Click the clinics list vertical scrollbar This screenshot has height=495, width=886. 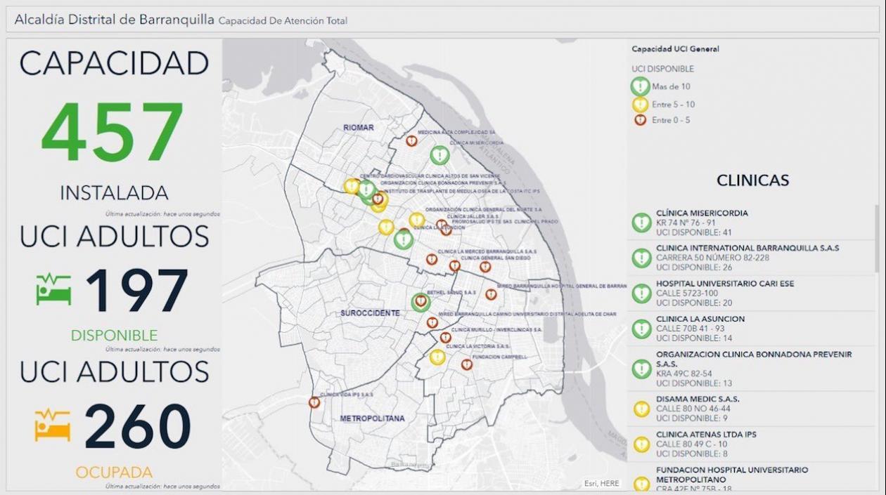(876, 239)
